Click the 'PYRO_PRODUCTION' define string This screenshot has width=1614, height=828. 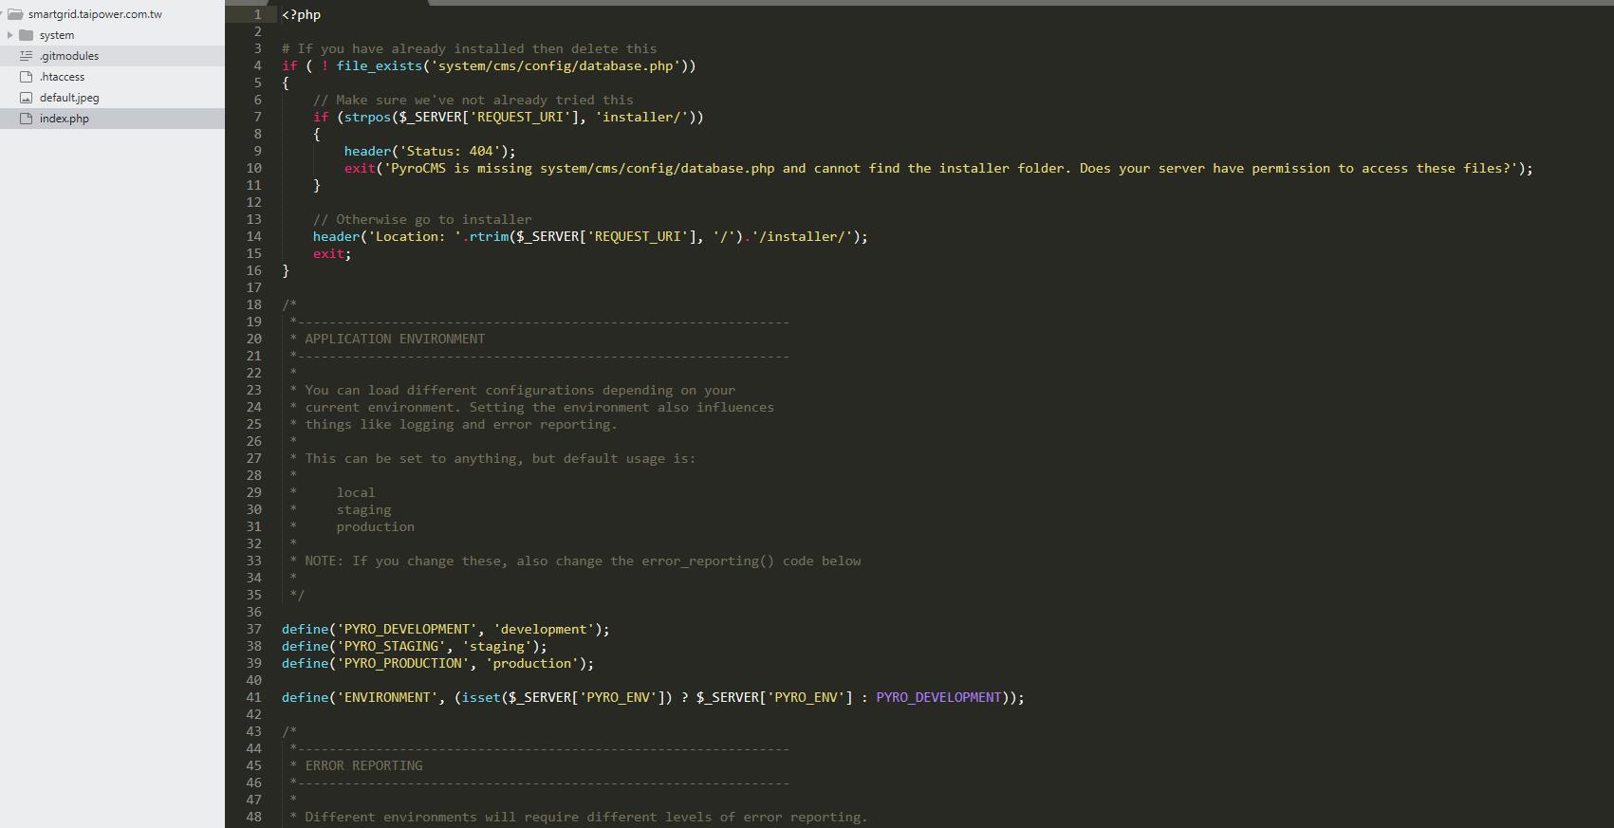(x=403, y=663)
